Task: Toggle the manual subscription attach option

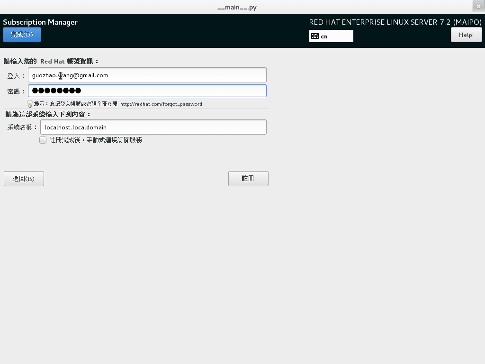Action: coord(43,140)
